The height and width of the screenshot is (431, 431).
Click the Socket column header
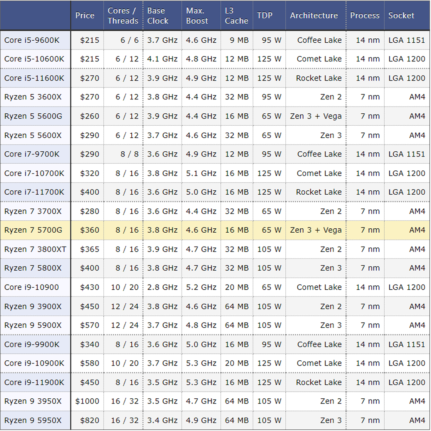pyautogui.click(x=401, y=16)
